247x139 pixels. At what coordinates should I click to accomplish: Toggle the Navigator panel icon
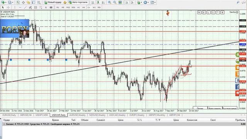coord(28,2)
